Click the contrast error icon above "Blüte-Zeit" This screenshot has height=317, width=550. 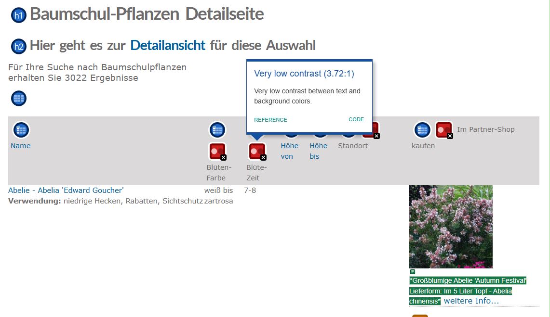tap(256, 151)
